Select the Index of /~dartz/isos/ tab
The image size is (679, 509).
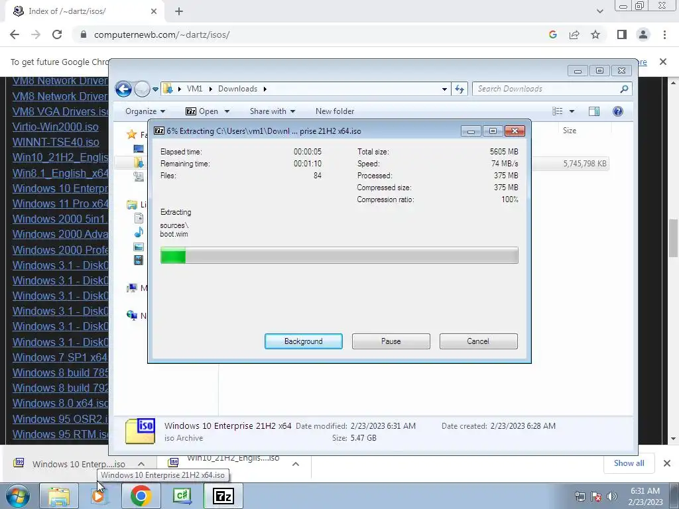84,12
